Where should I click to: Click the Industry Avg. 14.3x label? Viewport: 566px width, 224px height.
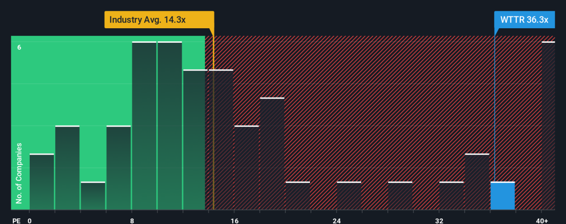point(159,20)
